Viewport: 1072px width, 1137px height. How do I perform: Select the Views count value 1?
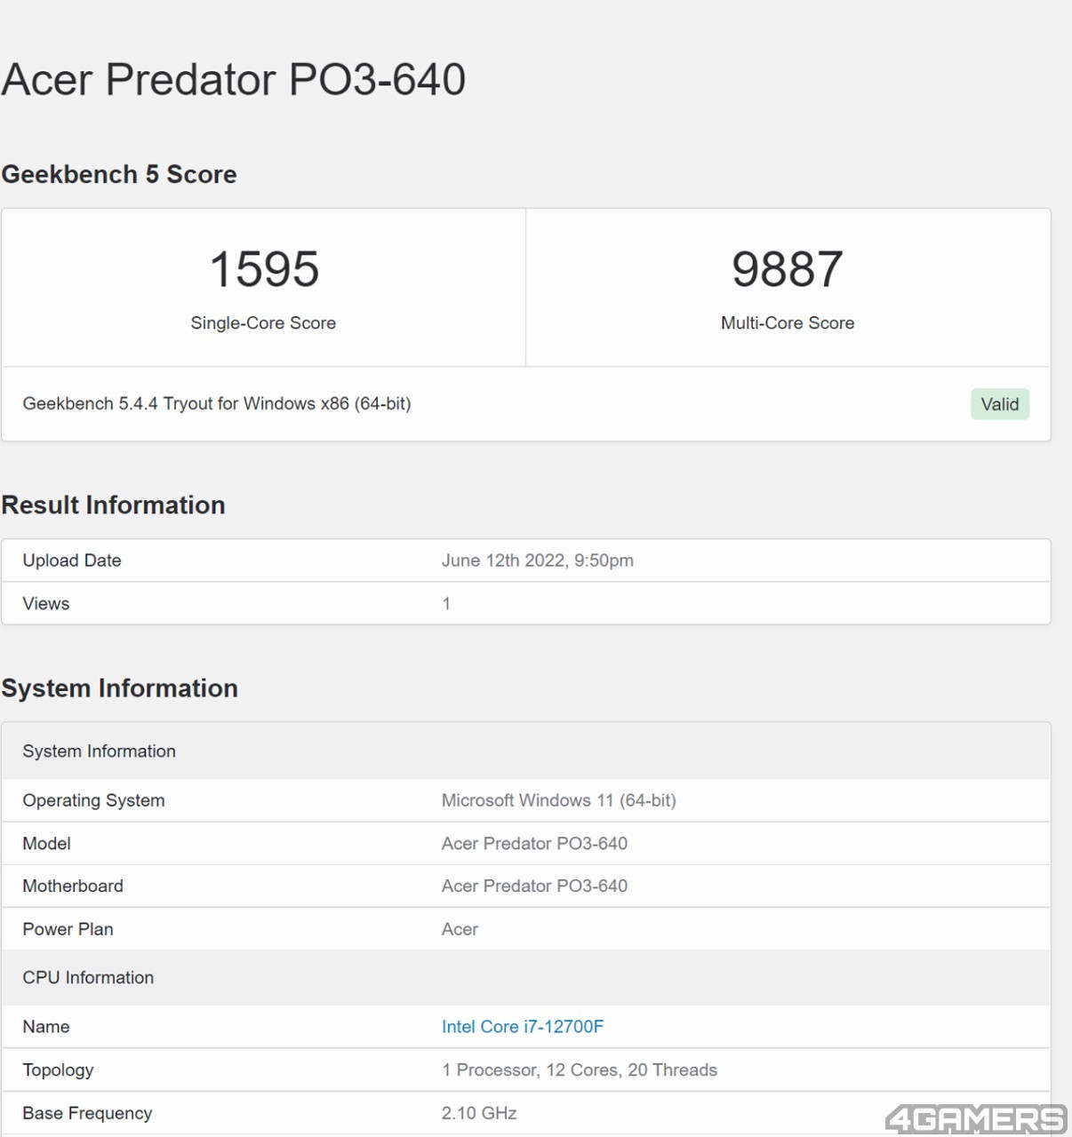pos(446,604)
